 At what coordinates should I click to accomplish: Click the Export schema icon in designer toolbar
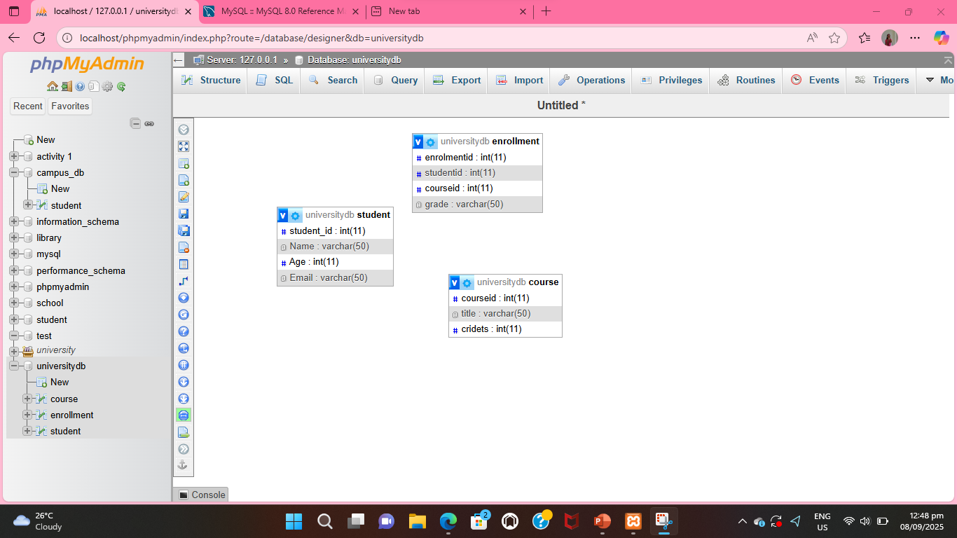[x=184, y=432]
